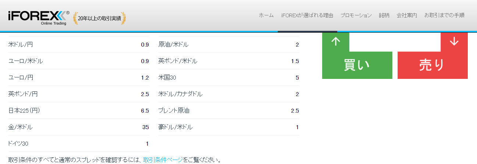Select the ドイツ30 row
The width and height of the screenshot is (477, 164).
pos(79,143)
